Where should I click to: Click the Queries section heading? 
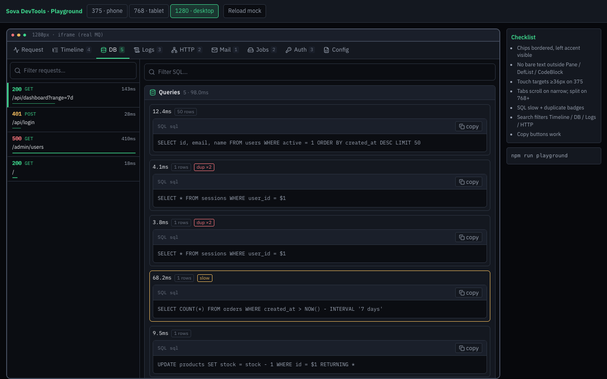pos(169,92)
